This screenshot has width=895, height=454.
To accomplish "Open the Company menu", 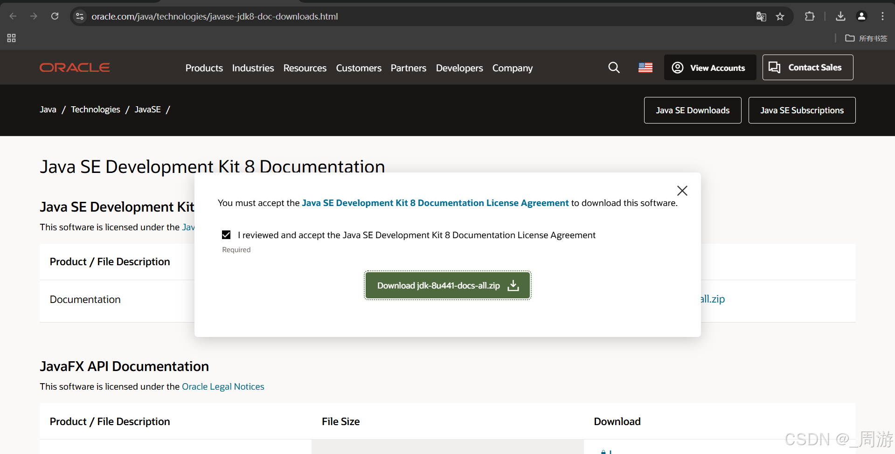I will (513, 68).
